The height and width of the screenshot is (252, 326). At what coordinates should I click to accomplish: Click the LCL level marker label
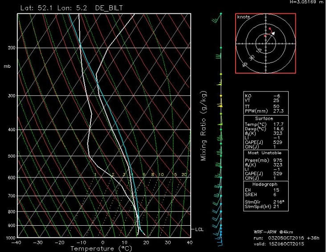point(199,229)
